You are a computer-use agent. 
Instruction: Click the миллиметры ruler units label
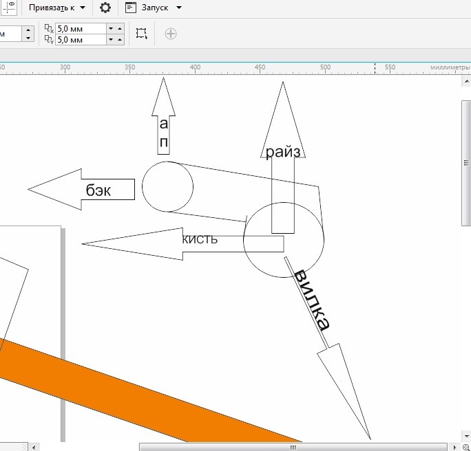tap(450, 67)
